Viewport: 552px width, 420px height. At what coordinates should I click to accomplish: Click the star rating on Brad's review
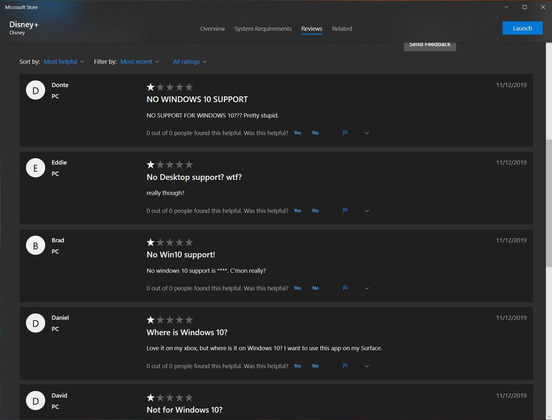[x=170, y=242]
